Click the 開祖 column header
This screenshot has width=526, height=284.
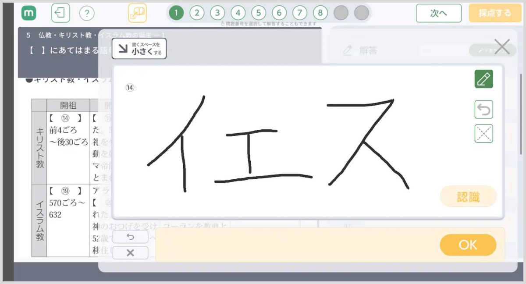pos(68,105)
